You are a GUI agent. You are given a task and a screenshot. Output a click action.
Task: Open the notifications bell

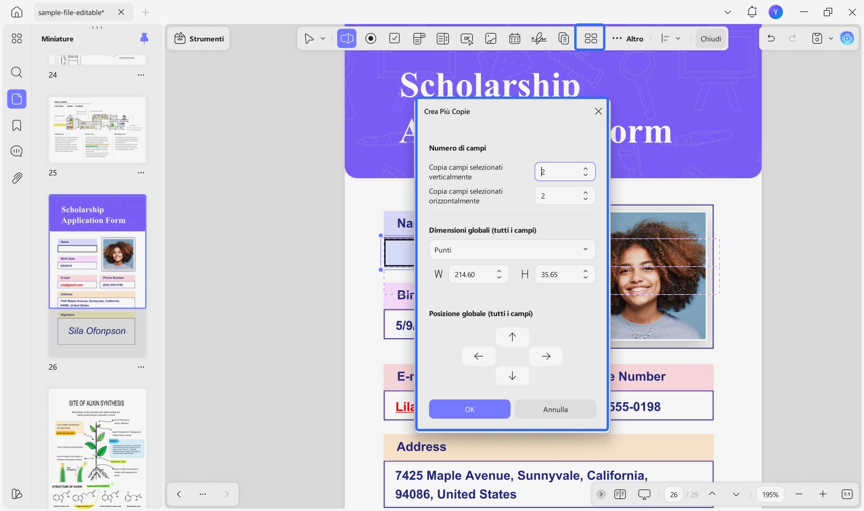(x=752, y=12)
